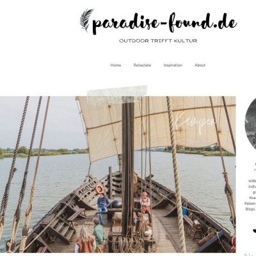Open the Kampen ship featured image

(x=118, y=174)
